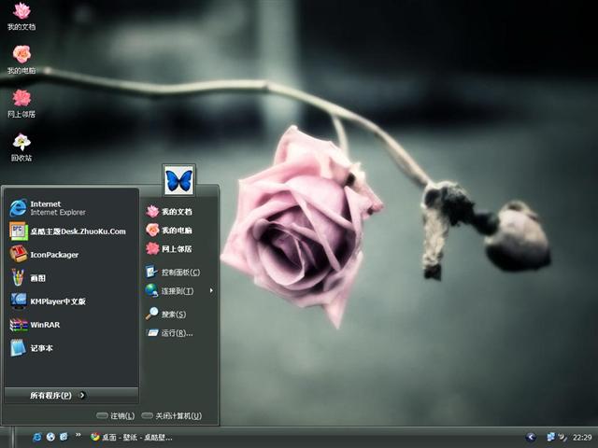Show hidden tray icons with arrow
The width and height of the screenshot is (598, 448).
point(531,437)
